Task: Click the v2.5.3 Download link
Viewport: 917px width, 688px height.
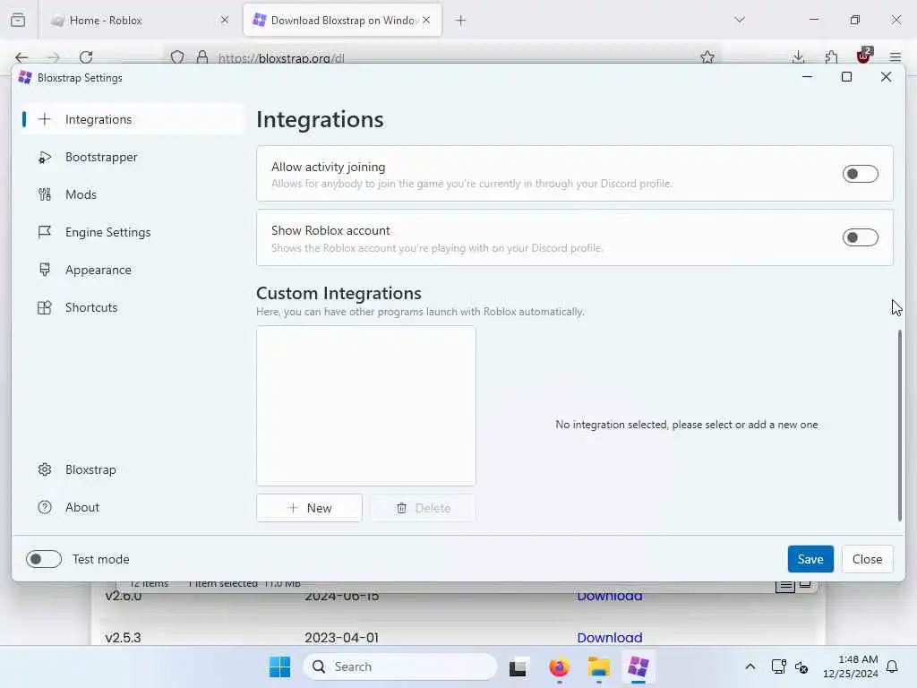Action: coord(609,638)
